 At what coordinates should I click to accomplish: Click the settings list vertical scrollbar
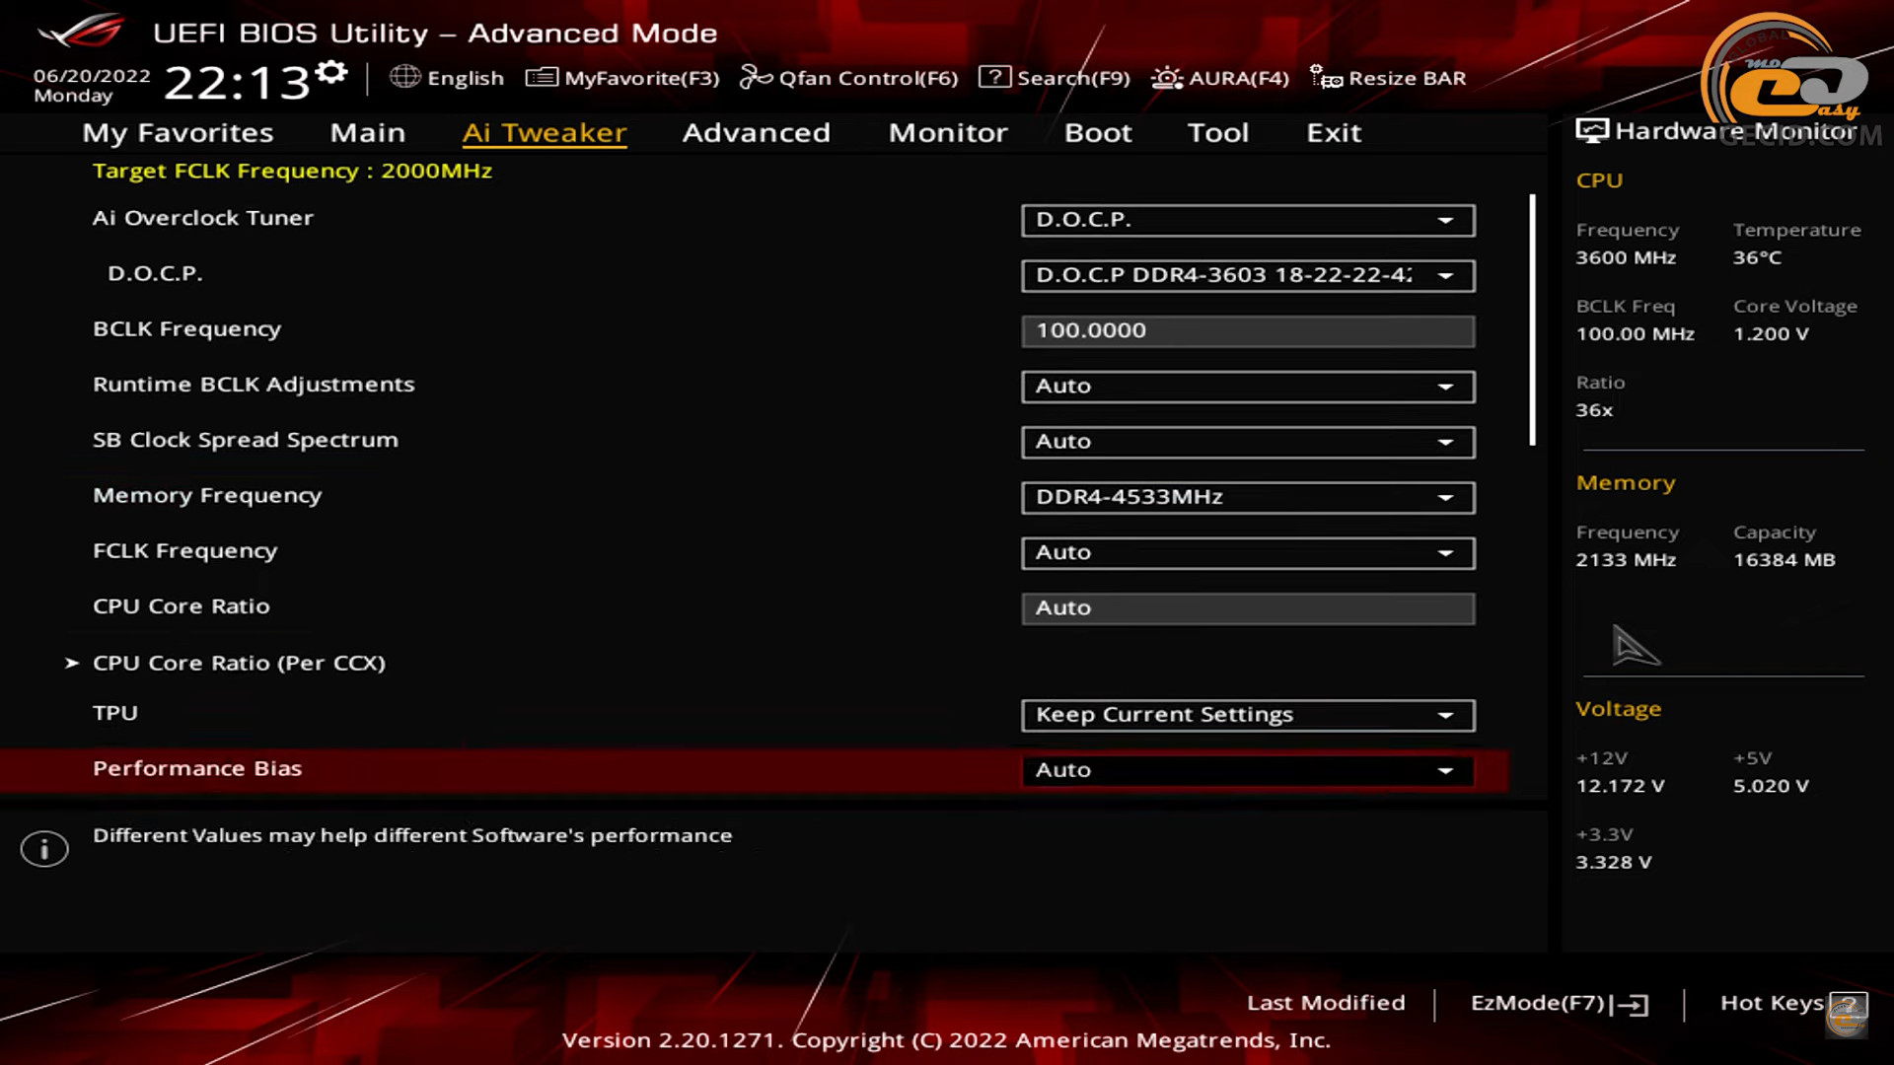tap(1533, 319)
